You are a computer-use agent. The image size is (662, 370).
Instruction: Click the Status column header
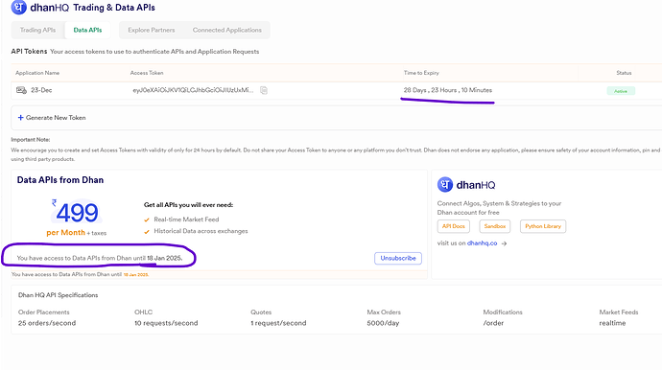pos(624,73)
